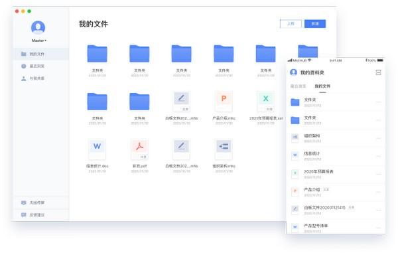Click the avatar in the phone panel header
The height and width of the screenshot is (253, 398).
pos(293,72)
